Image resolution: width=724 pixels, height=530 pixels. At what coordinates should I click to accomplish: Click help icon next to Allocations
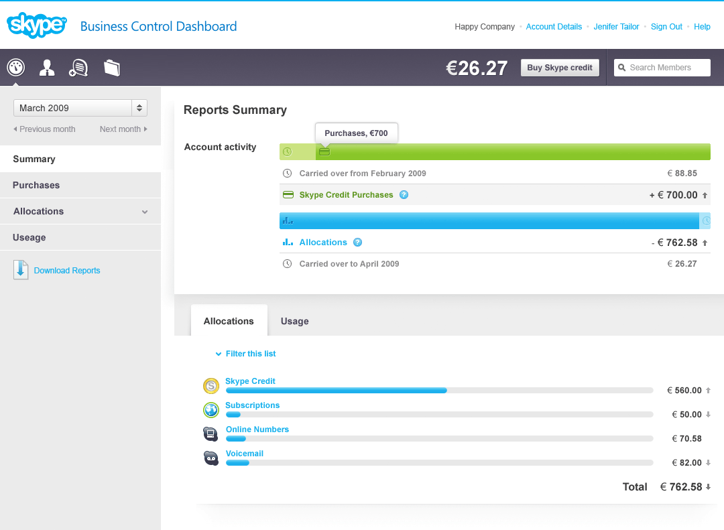[x=357, y=243]
